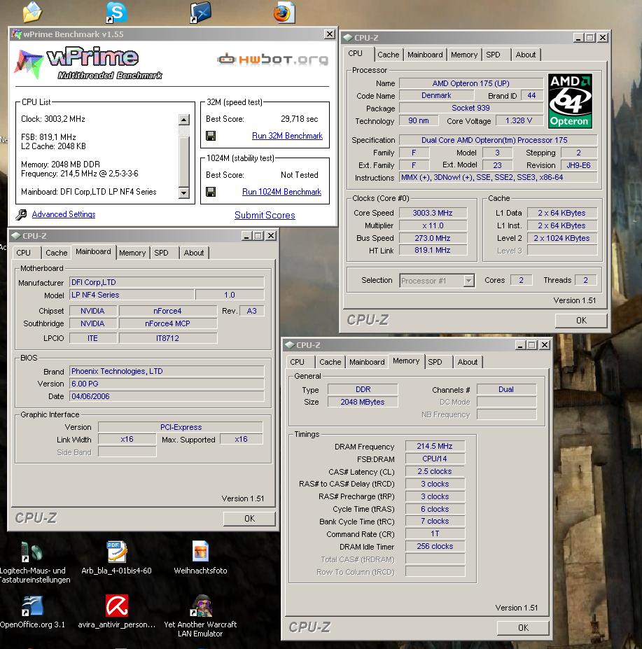Click OK in CPU-Z mainboard window
Viewport: 642px width, 649px height.
click(x=250, y=519)
